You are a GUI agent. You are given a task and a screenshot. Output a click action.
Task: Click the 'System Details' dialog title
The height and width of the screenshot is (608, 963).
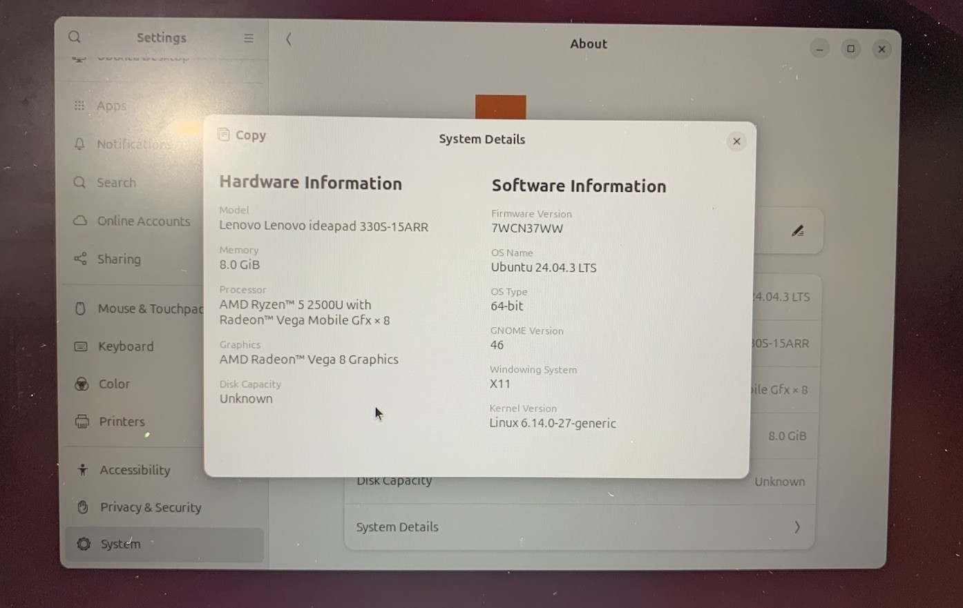482,139
